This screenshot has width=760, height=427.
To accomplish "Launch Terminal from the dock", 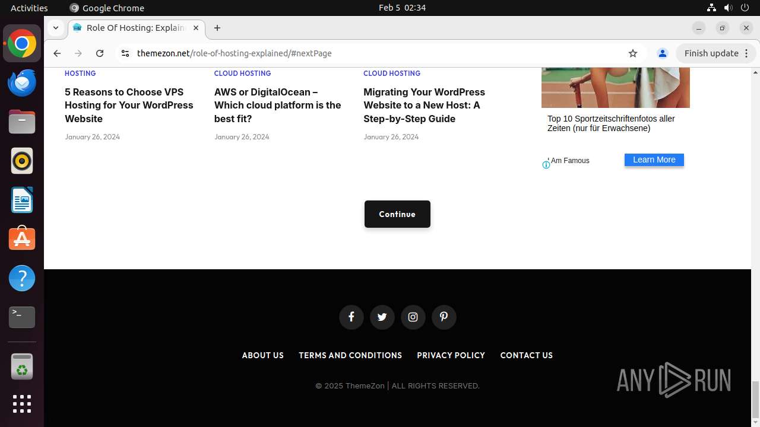I will pyautogui.click(x=22, y=317).
